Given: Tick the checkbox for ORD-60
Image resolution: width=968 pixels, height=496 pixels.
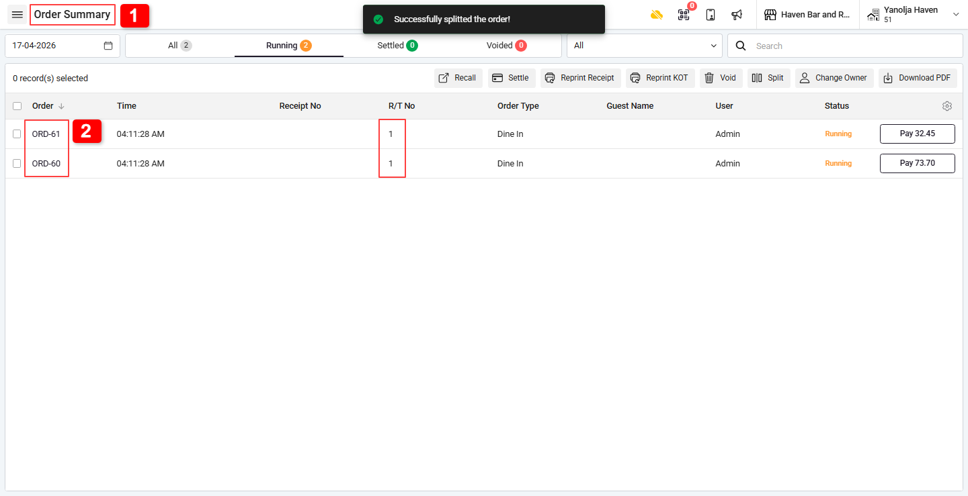Looking at the screenshot, I should [x=17, y=164].
